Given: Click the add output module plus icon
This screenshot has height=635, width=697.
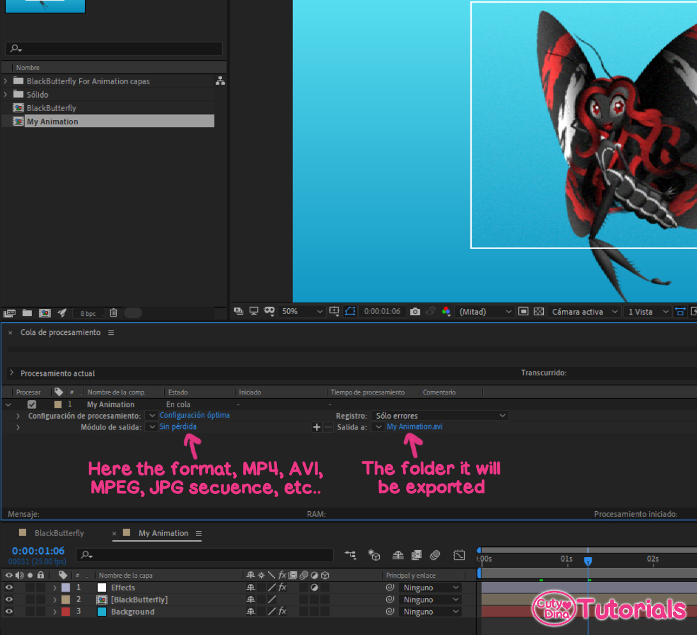Looking at the screenshot, I should [316, 427].
